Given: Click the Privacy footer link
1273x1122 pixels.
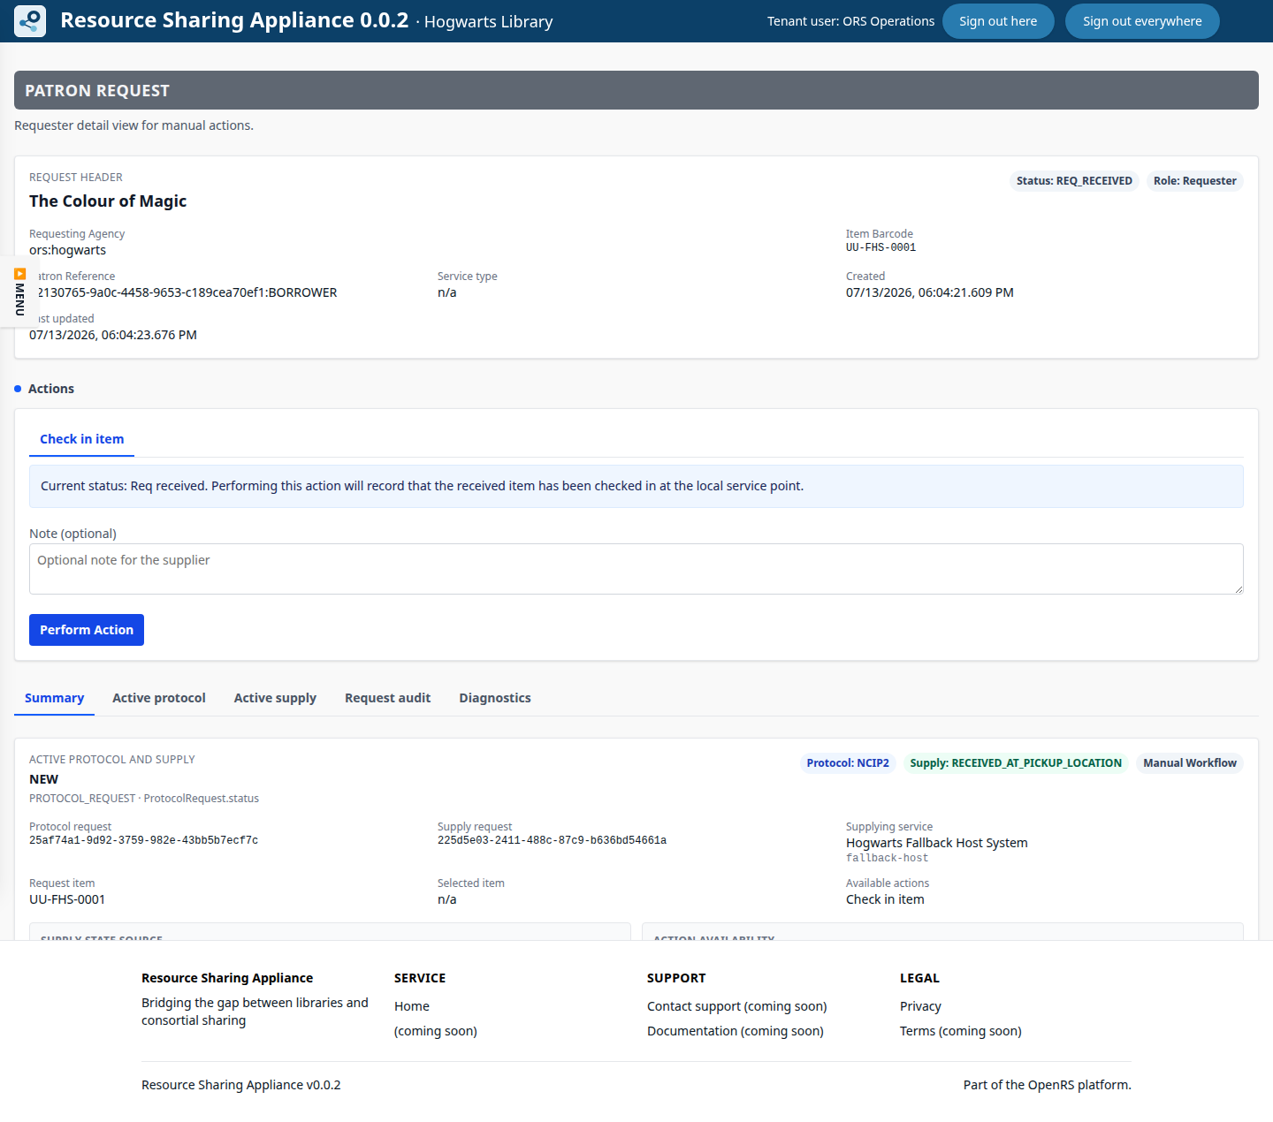Looking at the screenshot, I should (920, 1006).
